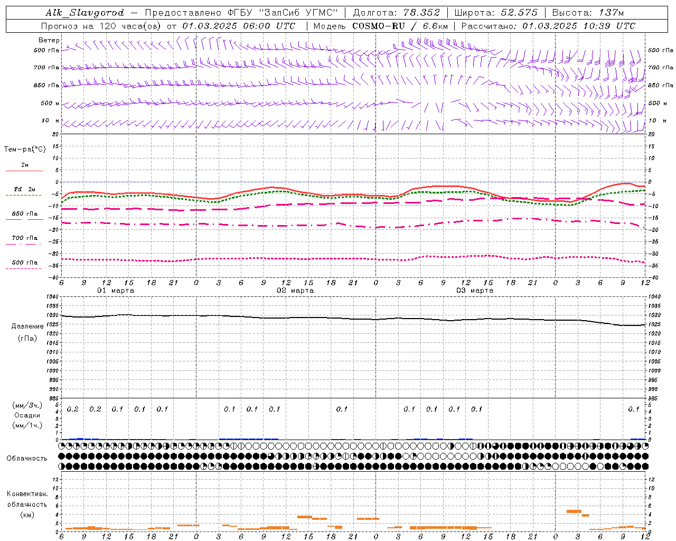
Task: Click the (мм/1ч.) precipitation unit label
Action: (x=27, y=425)
